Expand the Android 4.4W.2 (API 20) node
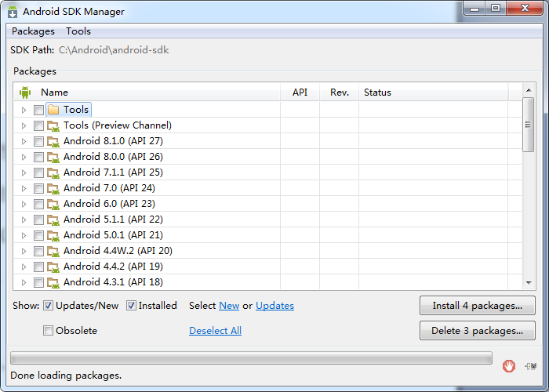 point(24,252)
